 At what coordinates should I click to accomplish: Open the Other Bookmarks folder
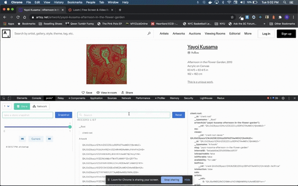click(x=283, y=24)
